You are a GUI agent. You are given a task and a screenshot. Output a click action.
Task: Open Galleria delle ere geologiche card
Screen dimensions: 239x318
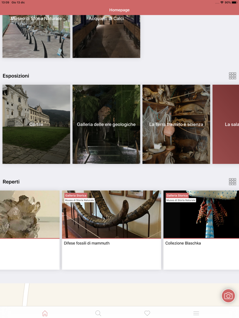[x=106, y=124]
